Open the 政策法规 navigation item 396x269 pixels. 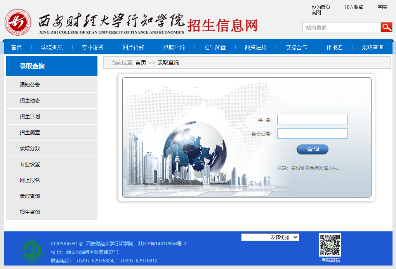[x=255, y=47]
